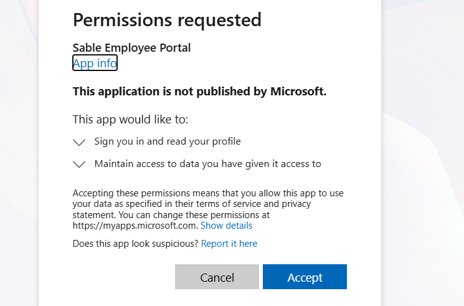Viewport: 464px width, 306px height.
Task: Click the Show details link
Action: pos(226,226)
